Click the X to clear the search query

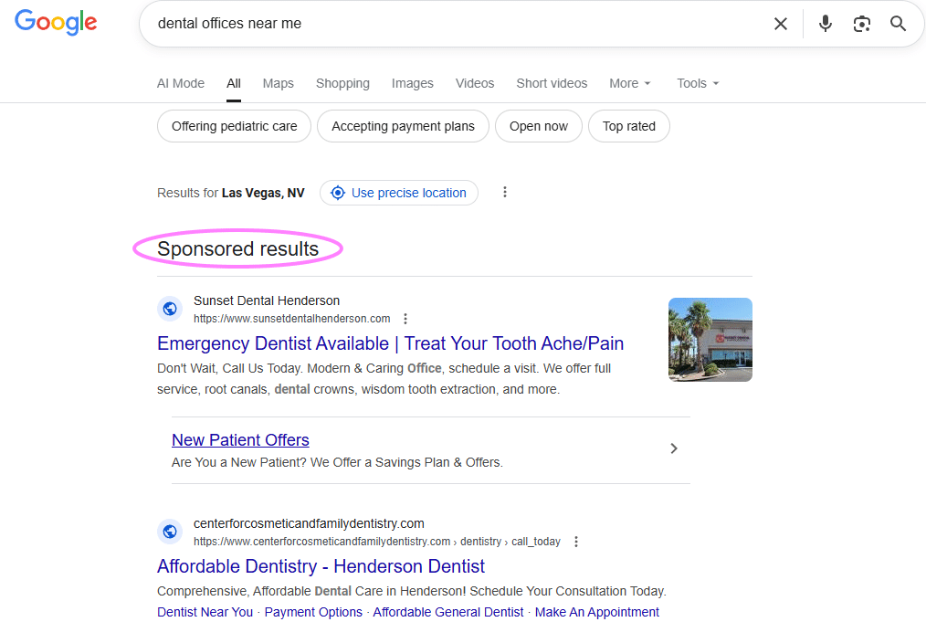pos(781,24)
